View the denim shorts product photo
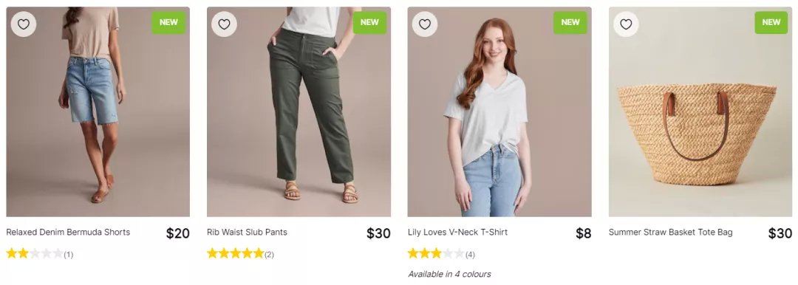Viewport: 798px width, 285px height. (x=98, y=112)
